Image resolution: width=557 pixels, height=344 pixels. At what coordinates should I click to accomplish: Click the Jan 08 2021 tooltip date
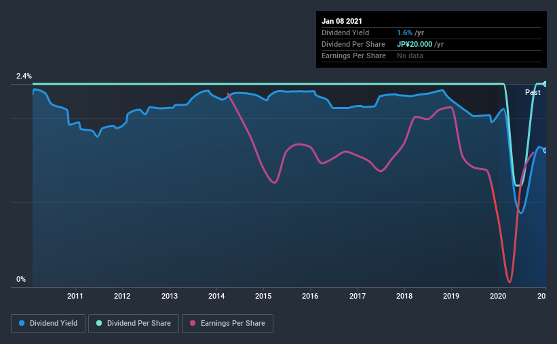(342, 21)
